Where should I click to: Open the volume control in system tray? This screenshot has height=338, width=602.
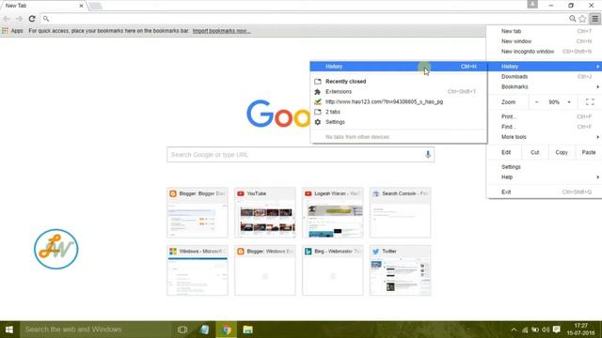pyautogui.click(x=546, y=330)
